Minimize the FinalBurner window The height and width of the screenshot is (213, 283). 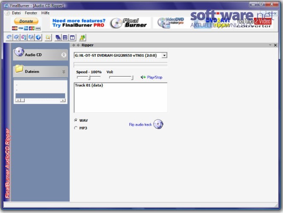pos(253,4)
